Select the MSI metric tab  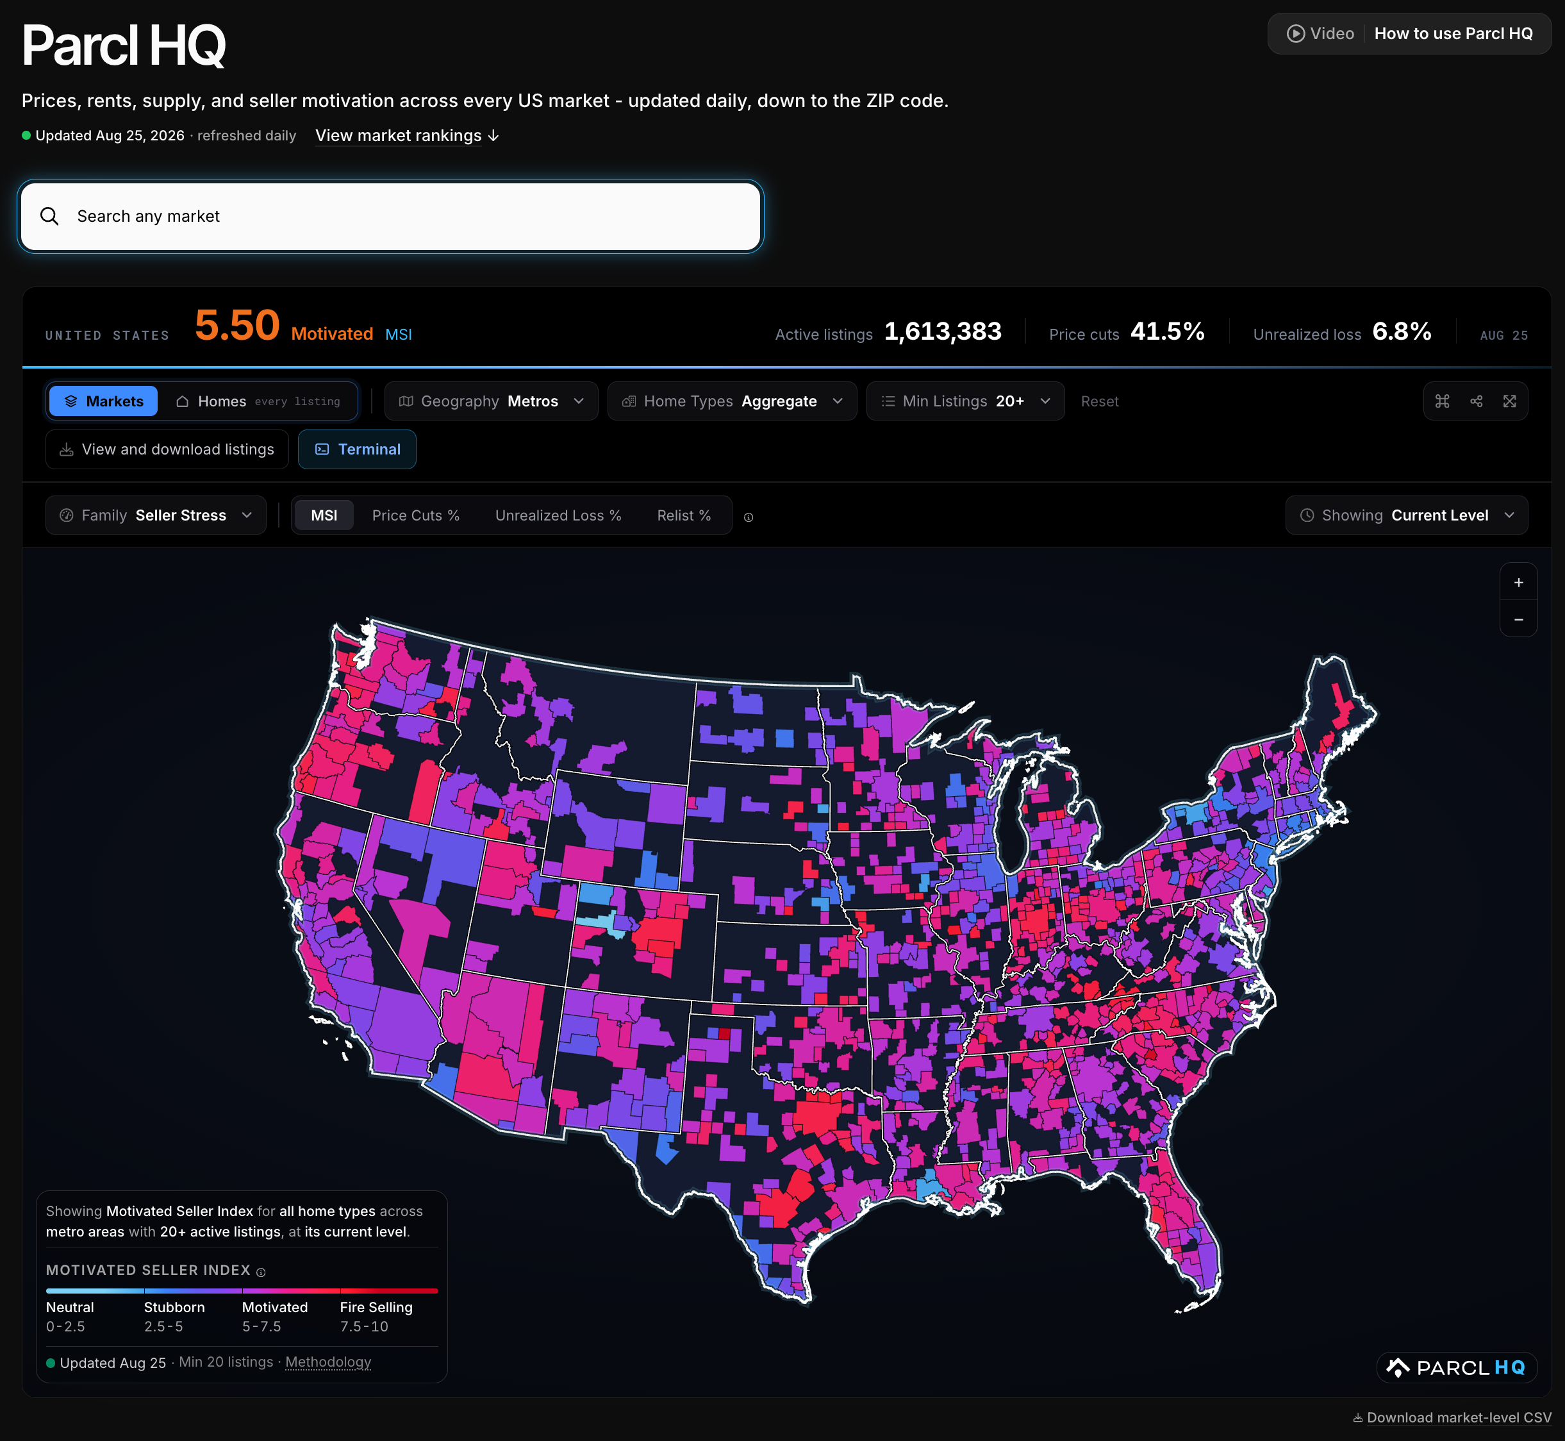(x=324, y=515)
